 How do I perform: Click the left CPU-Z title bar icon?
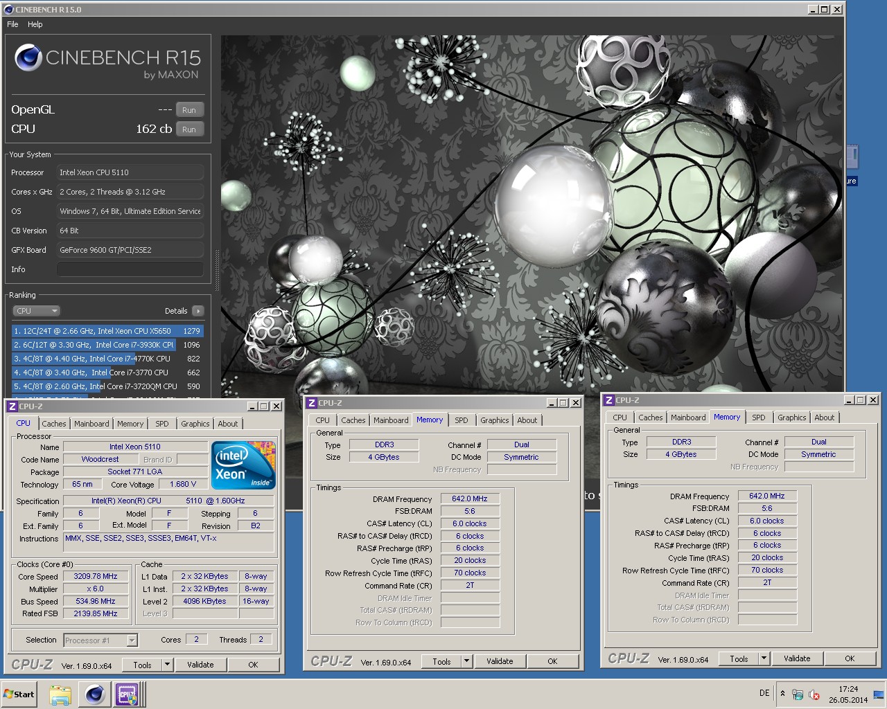coord(12,406)
